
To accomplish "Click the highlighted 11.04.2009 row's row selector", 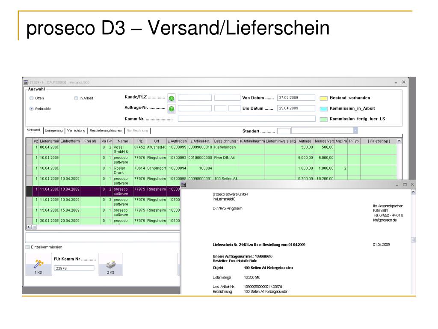I will tap(29, 191).
